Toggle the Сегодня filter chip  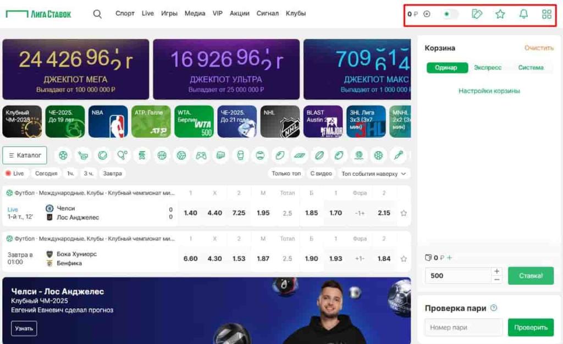click(x=46, y=173)
